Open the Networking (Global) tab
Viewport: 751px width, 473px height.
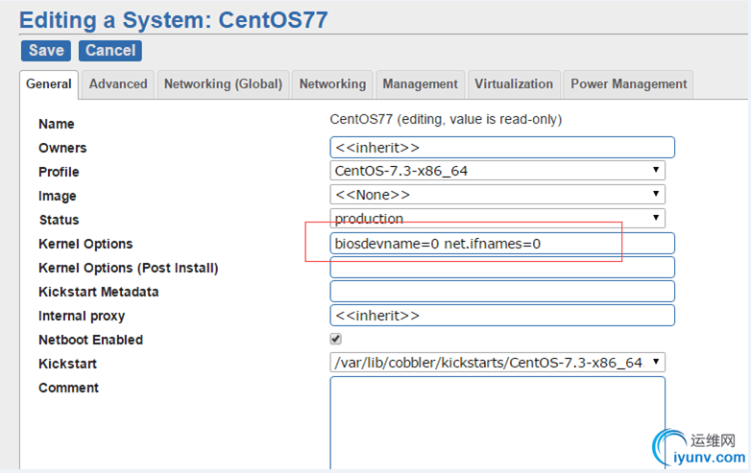click(223, 84)
